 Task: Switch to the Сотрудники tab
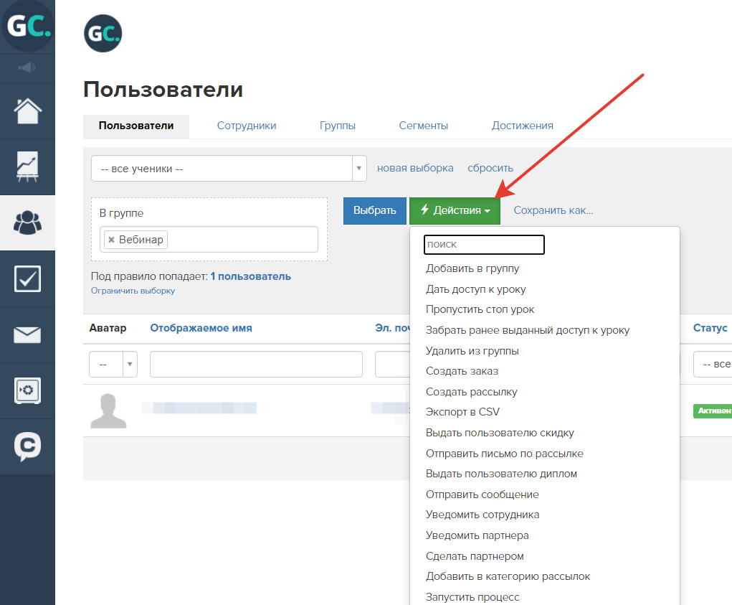coord(247,126)
